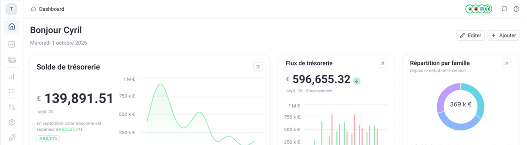Click the 63 535,14€ green amount

pos(72,129)
